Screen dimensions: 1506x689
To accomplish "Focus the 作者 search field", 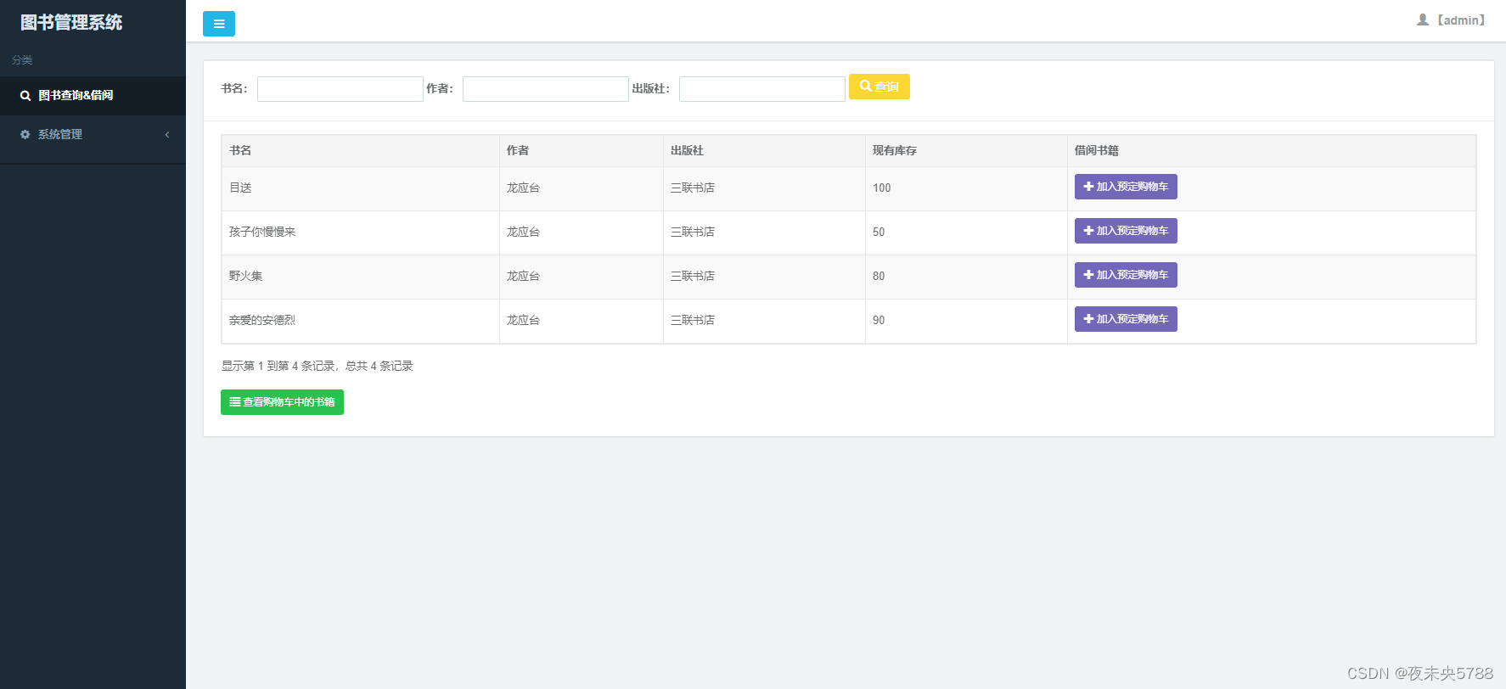I will pos(546,89).
